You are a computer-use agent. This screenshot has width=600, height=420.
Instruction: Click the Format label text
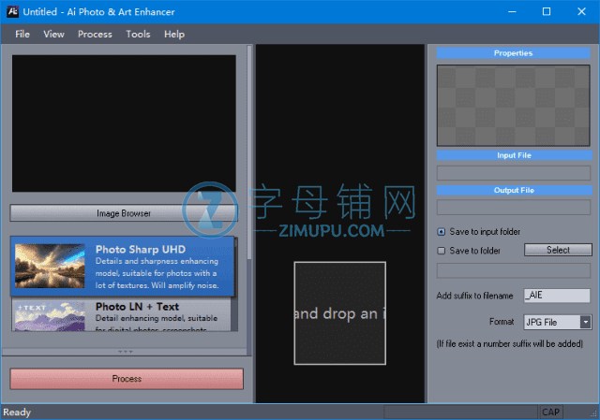click(502, 322)
